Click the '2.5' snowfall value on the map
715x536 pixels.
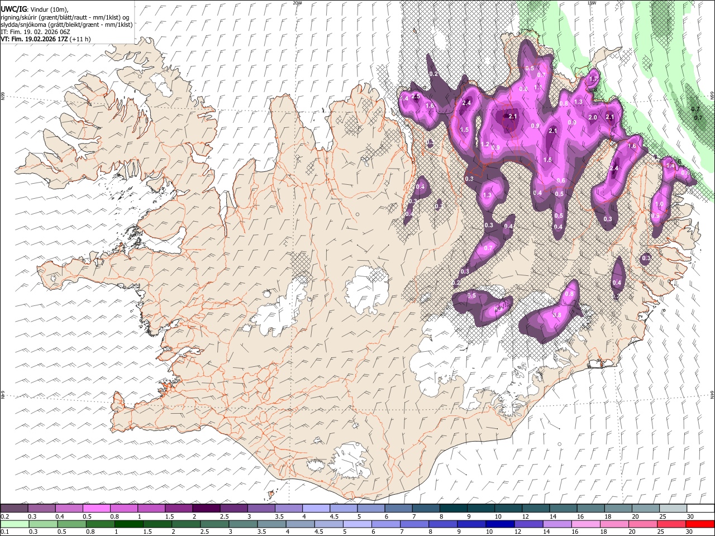pos(416,97)
